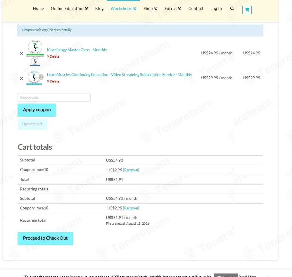Open the shopping cart icon

pos(247,10)
